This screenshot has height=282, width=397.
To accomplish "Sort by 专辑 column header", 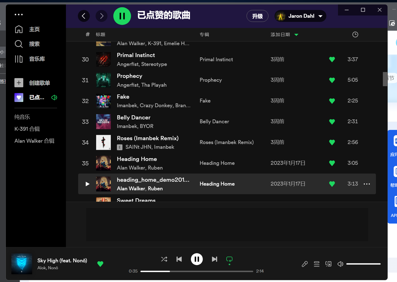I will [204, 34].
